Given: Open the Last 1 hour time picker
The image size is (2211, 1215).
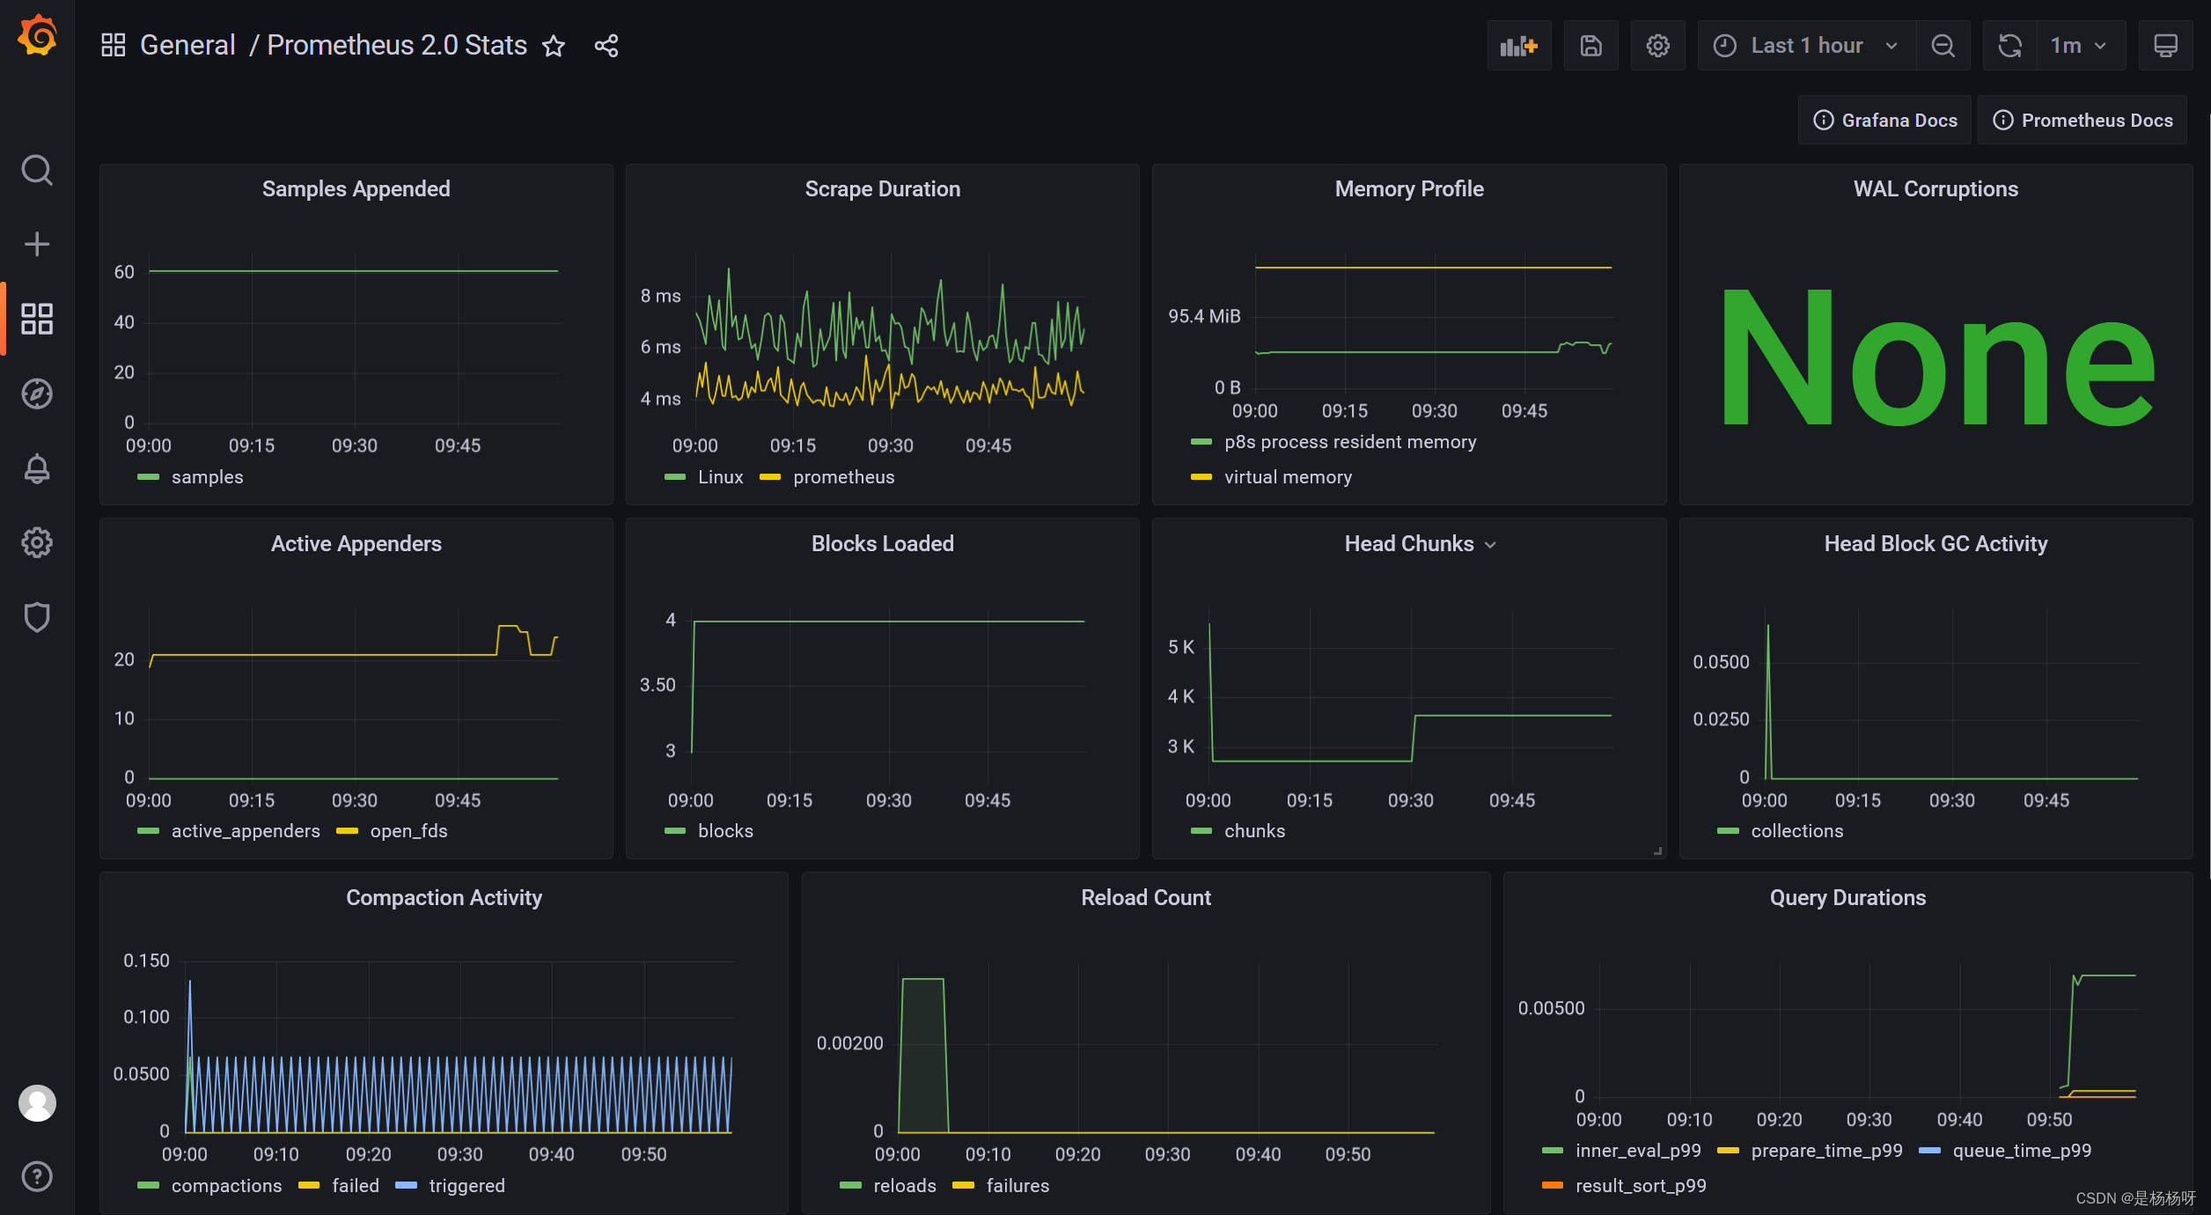Looking at the screenshot, I should pos(1806,46).
